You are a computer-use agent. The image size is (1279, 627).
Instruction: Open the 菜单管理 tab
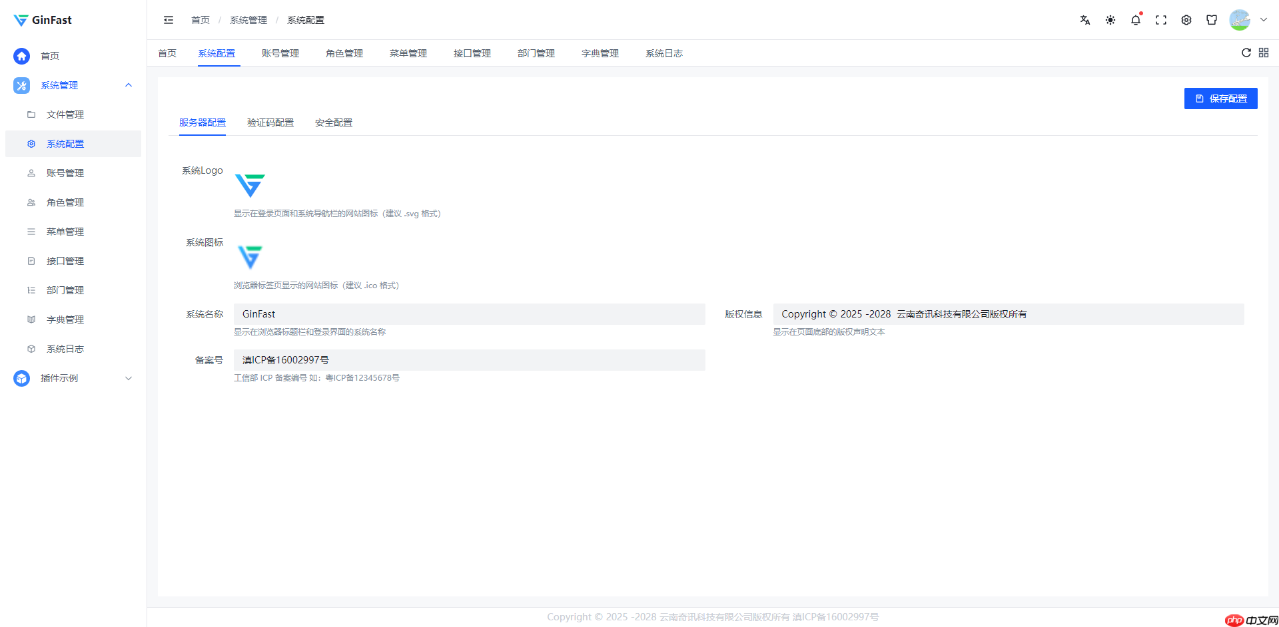point(408,53)
